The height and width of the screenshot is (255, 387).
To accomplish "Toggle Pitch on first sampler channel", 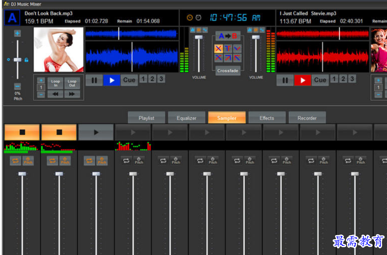I will pyautogui.click(x=28, y=161).
